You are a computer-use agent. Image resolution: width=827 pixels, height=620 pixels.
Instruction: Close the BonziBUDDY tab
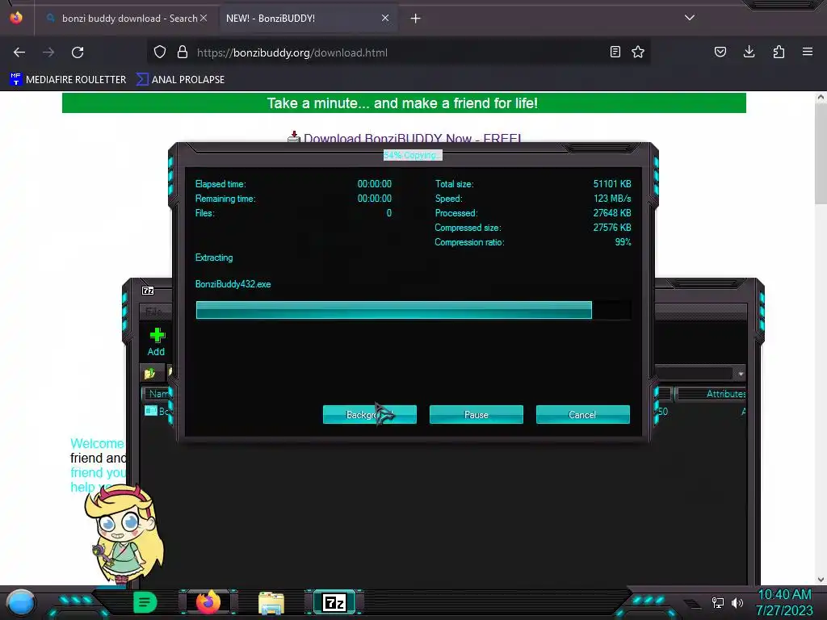pos(385,18)
